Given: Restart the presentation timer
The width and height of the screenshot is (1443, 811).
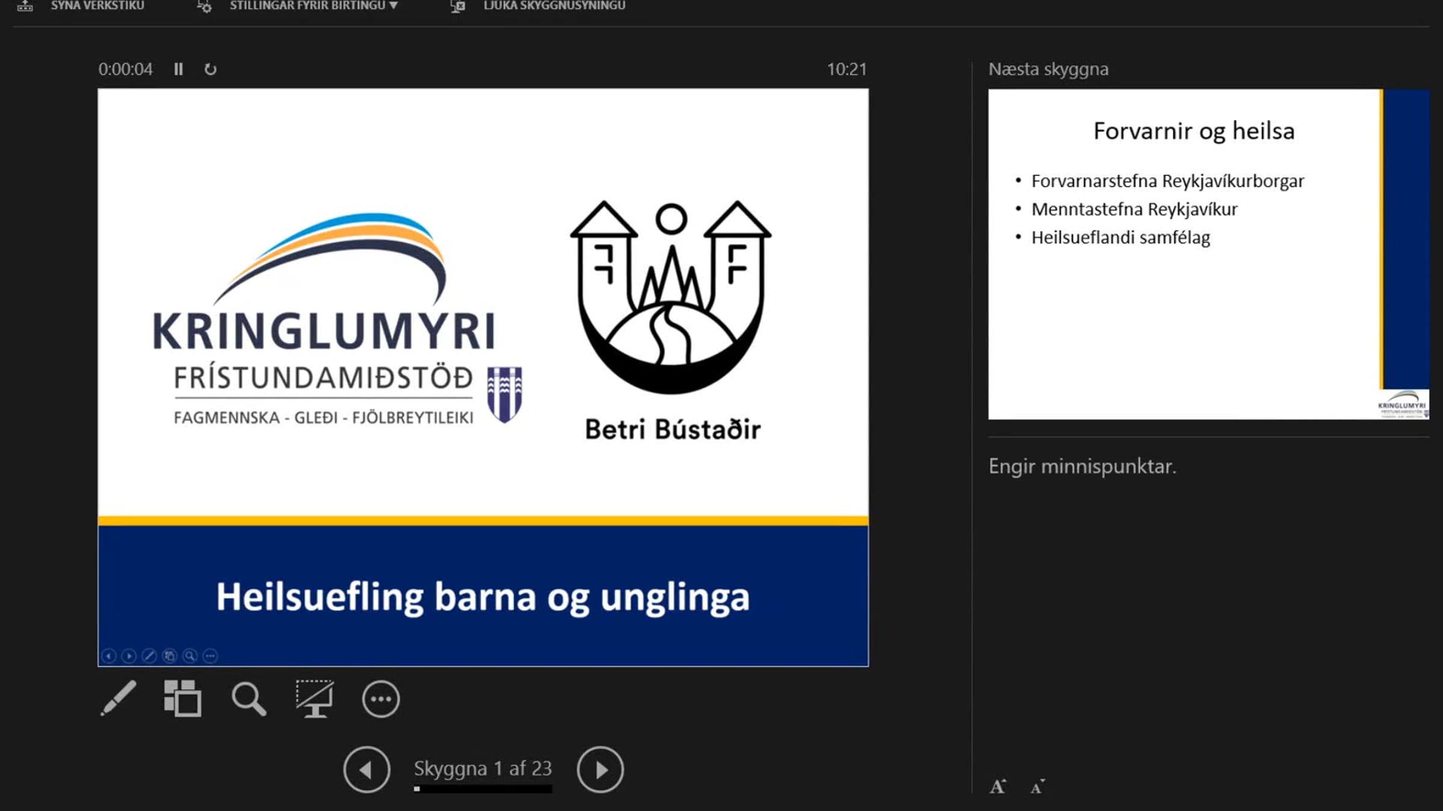Looking at the screenshot, I should pos(210,70).
